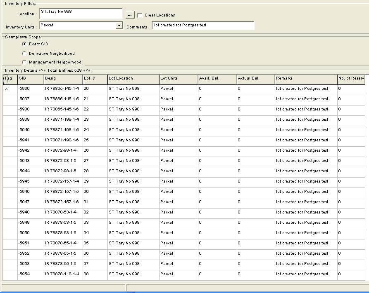
Task: Click Lot ID cell 33
Action: (95, 224)
